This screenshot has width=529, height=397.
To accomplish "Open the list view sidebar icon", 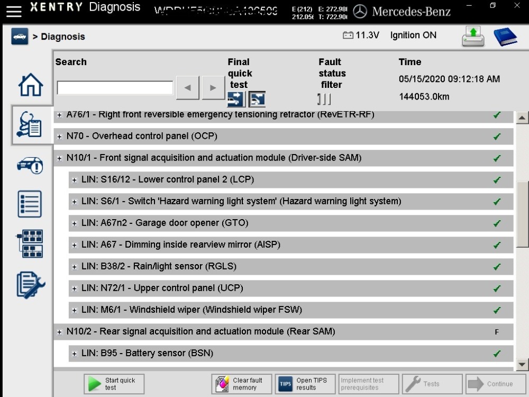I will click(30, 204).
